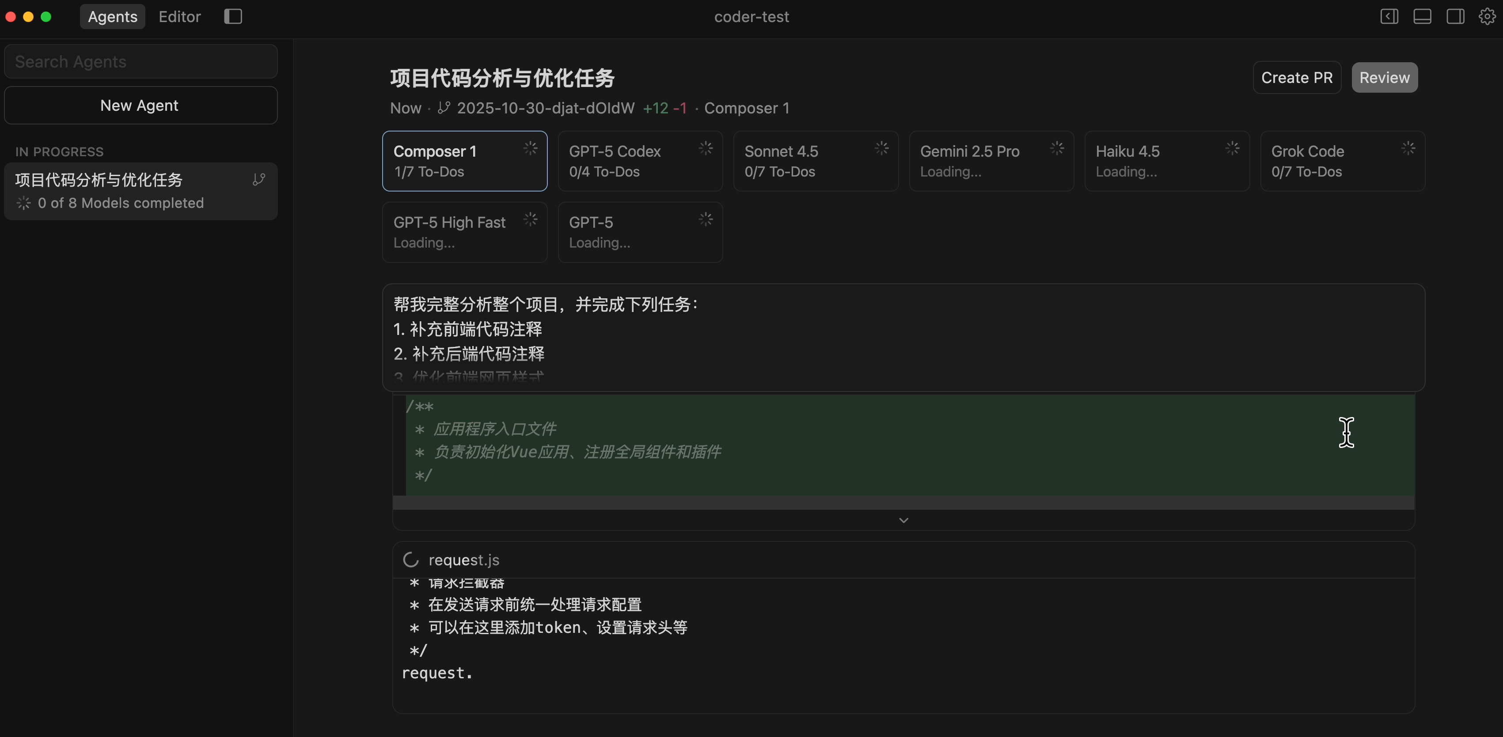Screen dimensions: 1503x737
Task: Toggle the right sidebar layout icon
Action: click(x=1455, y=16)
